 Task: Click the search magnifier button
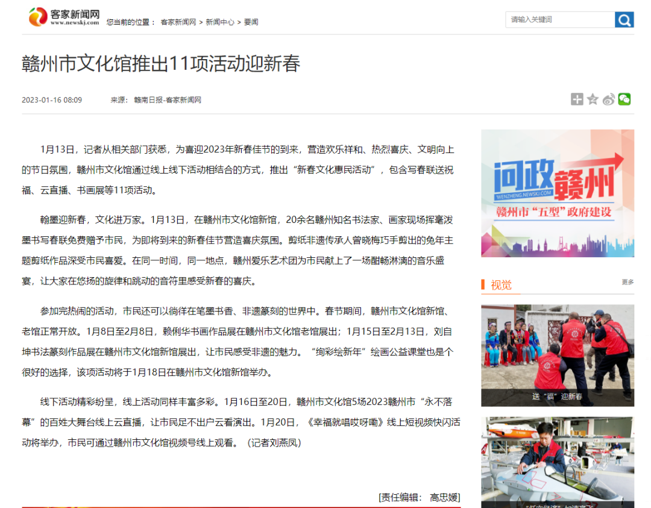(x=624, y=20)
